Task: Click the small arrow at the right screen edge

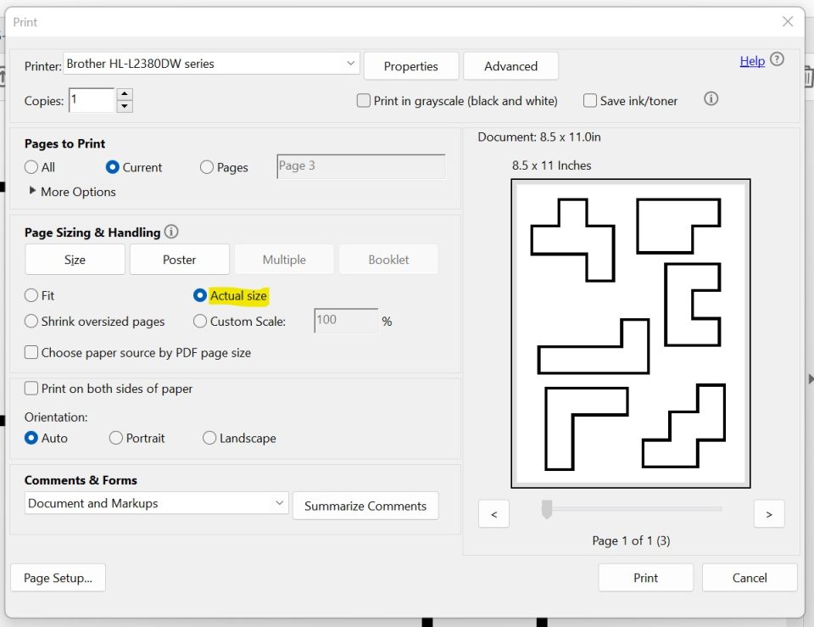Action: tap(811, 379)
